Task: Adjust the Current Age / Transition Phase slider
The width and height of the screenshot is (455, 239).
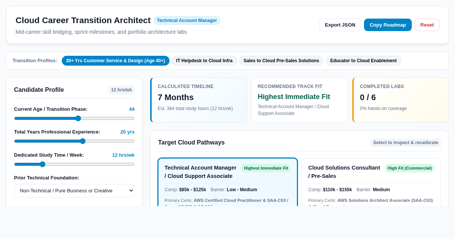Action: [74, 118]
